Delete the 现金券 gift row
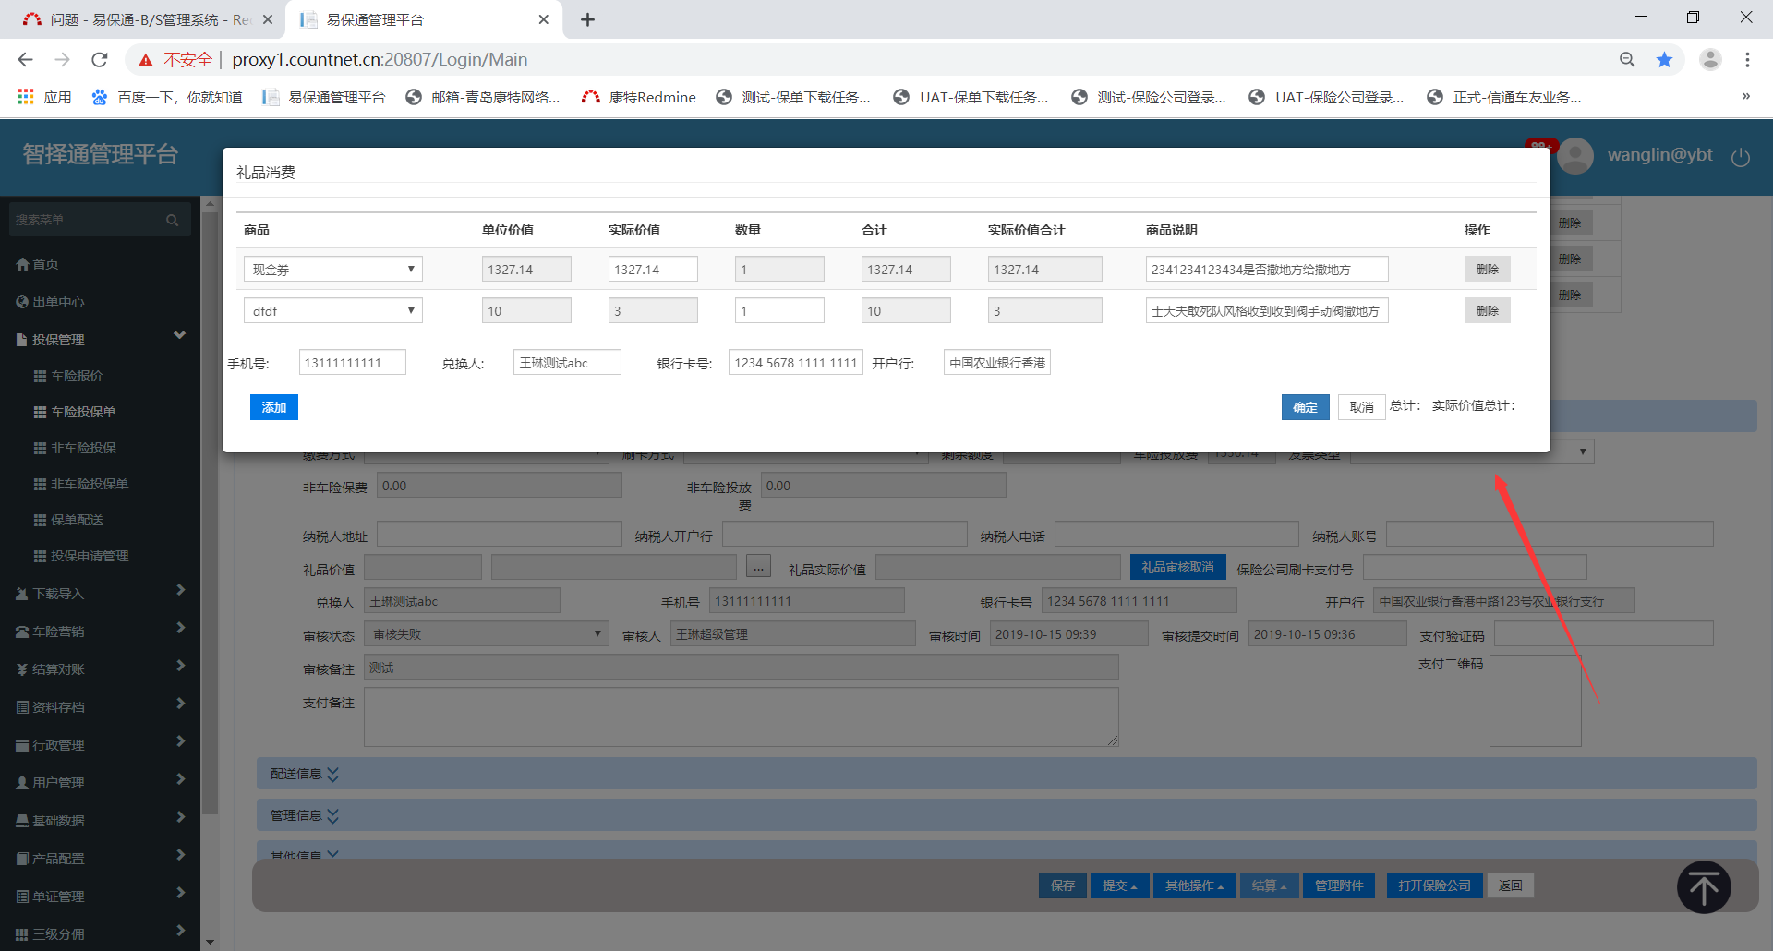1773x951 pixels. pos(1487,270)
